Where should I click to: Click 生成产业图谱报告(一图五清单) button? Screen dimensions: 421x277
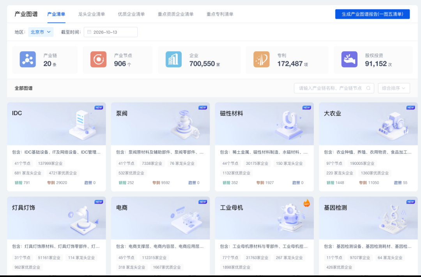(372, 14)
